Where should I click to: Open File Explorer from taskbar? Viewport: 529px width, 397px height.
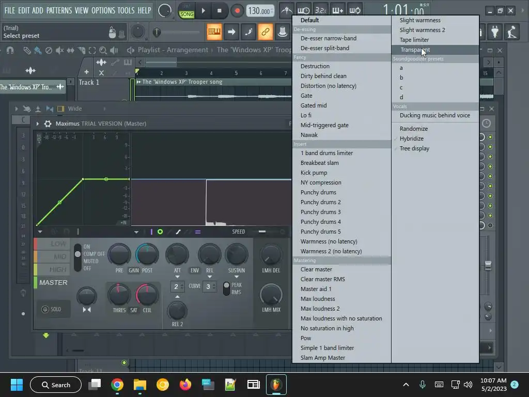point(139,385)
